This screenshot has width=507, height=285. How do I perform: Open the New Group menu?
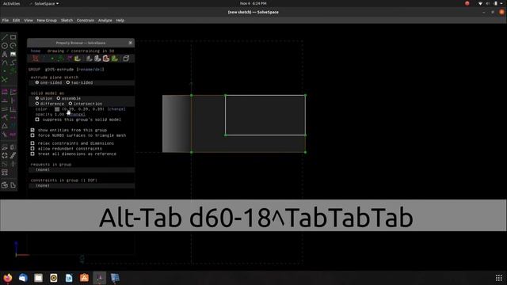pyautogui.click(x=47, y=21)
